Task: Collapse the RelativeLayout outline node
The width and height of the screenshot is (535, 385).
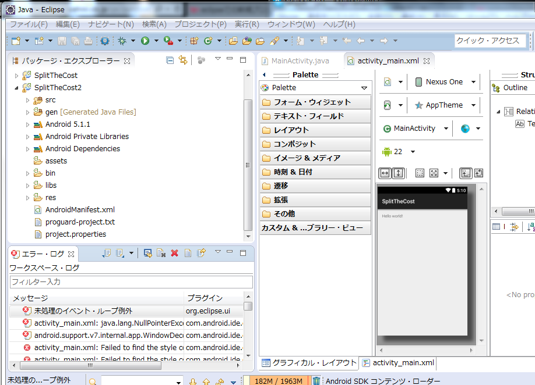Action: coord(498,112)
